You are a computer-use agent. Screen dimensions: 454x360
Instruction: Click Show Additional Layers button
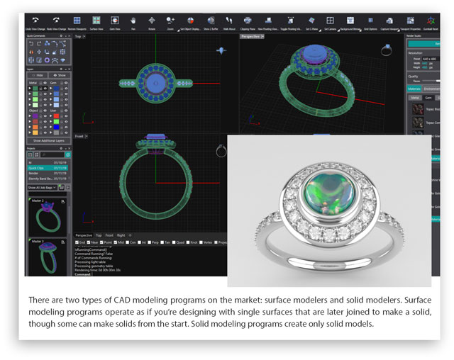(49, 141)
